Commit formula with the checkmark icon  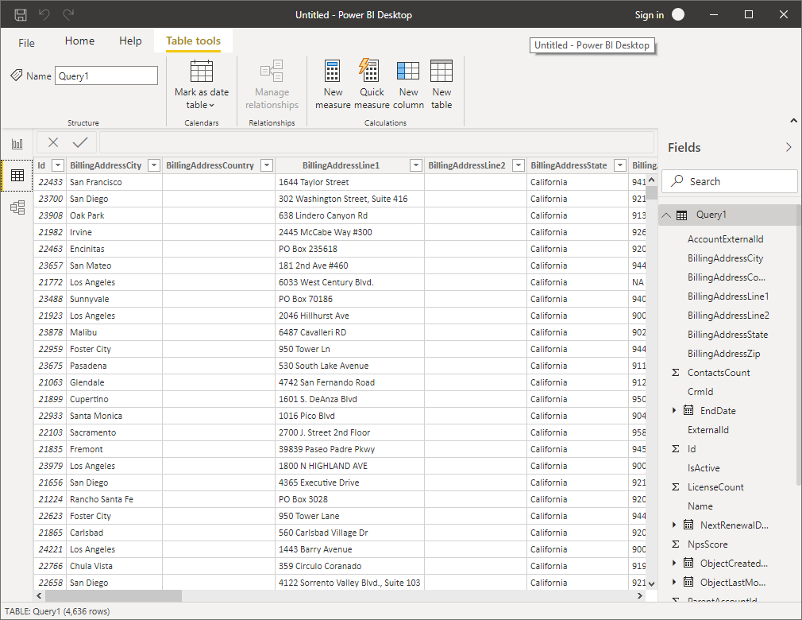click(x=80, y=142)
